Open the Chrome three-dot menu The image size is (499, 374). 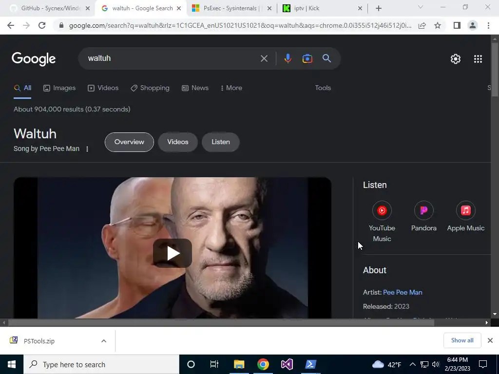coord(488,25)
